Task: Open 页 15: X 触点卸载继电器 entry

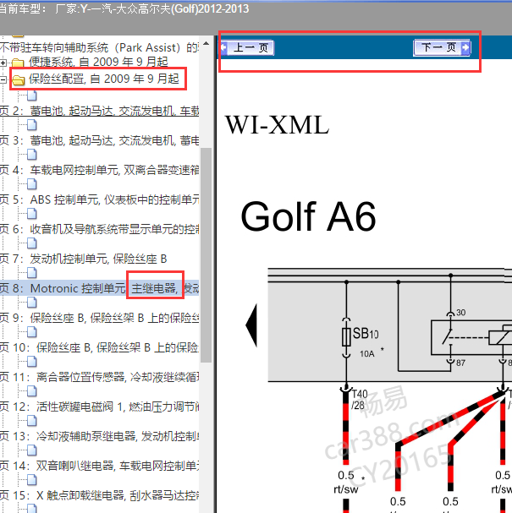Action: [100, 495]
